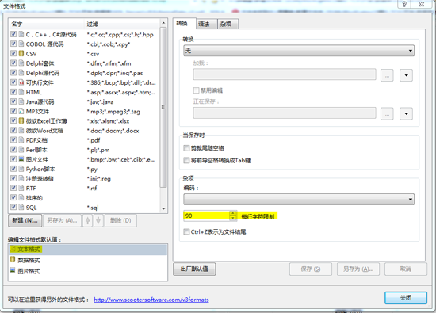
Task: Open the scootersoftware v3formats link
Action: (151, 300)
